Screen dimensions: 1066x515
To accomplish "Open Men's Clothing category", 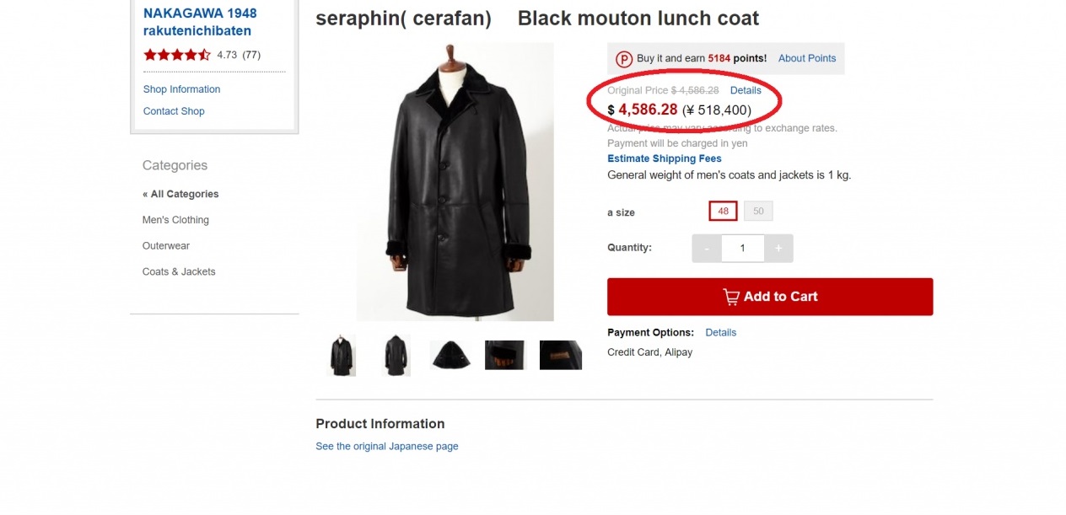I will tap(175, 220).
